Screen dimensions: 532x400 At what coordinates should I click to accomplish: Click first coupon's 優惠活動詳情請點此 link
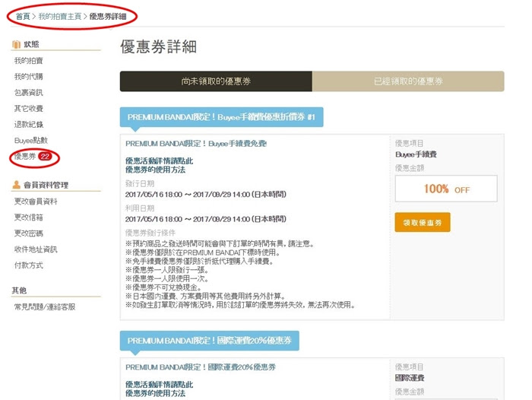(159, 161)
